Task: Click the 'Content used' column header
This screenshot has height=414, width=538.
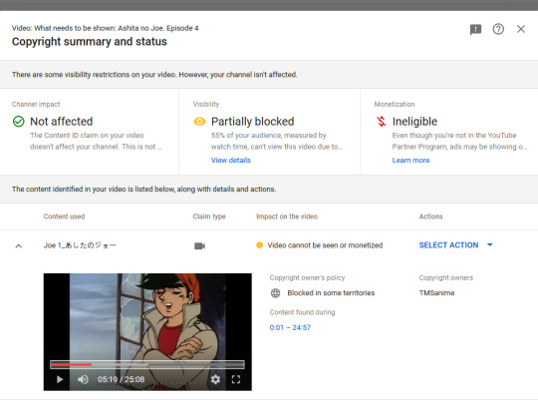Action: click(64, 216)
